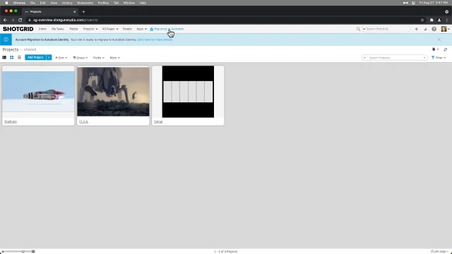Click the SHOTGRID logo
Screen dimensions: 452x254
tap(18, 29)
